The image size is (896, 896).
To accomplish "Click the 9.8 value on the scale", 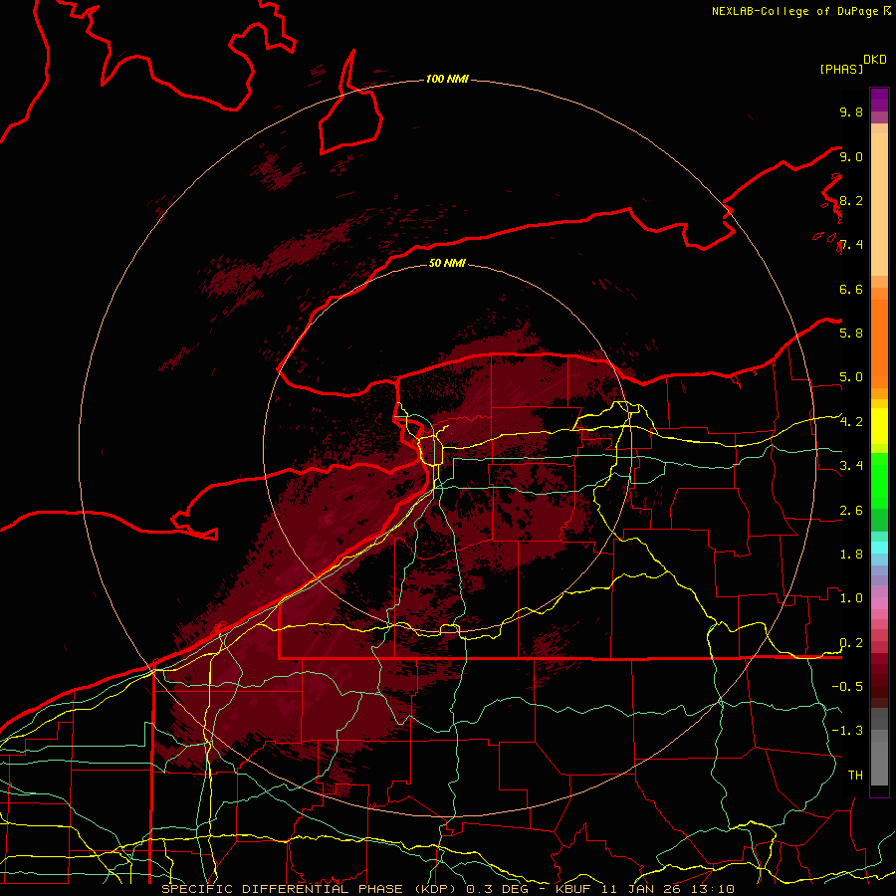I will click(x=851, y=112).
